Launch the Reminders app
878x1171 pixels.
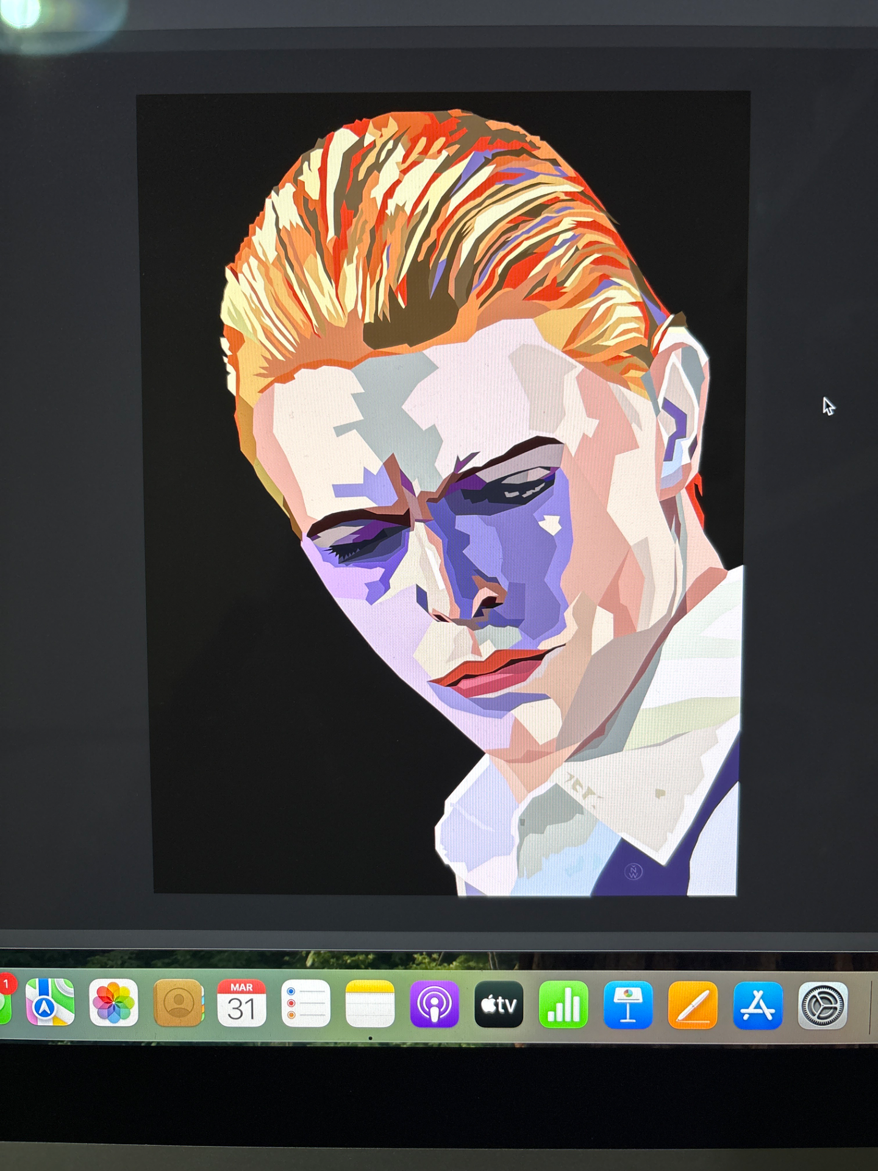coord(305,1004)
